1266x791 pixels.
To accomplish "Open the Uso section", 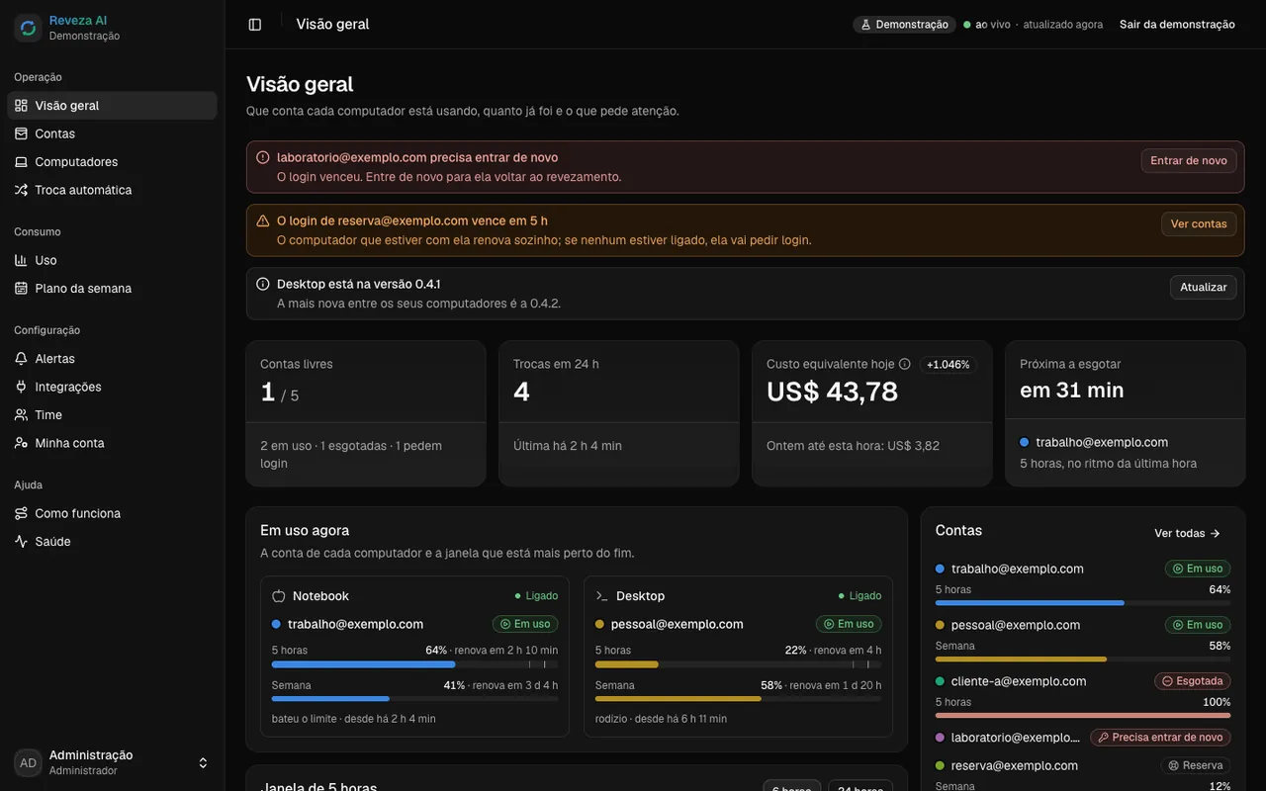I will point(112,260).
